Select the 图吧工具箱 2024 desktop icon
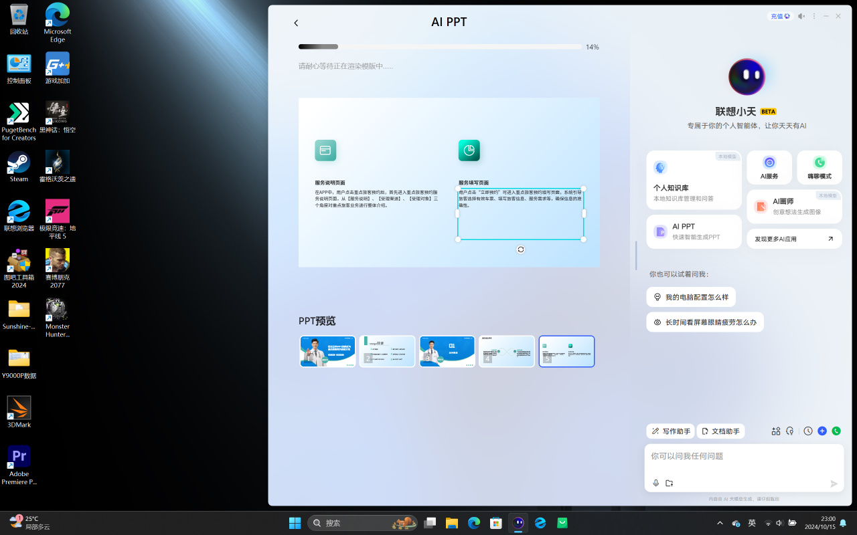Viewport: 857px width, 535px height. [x=19, y=268]
